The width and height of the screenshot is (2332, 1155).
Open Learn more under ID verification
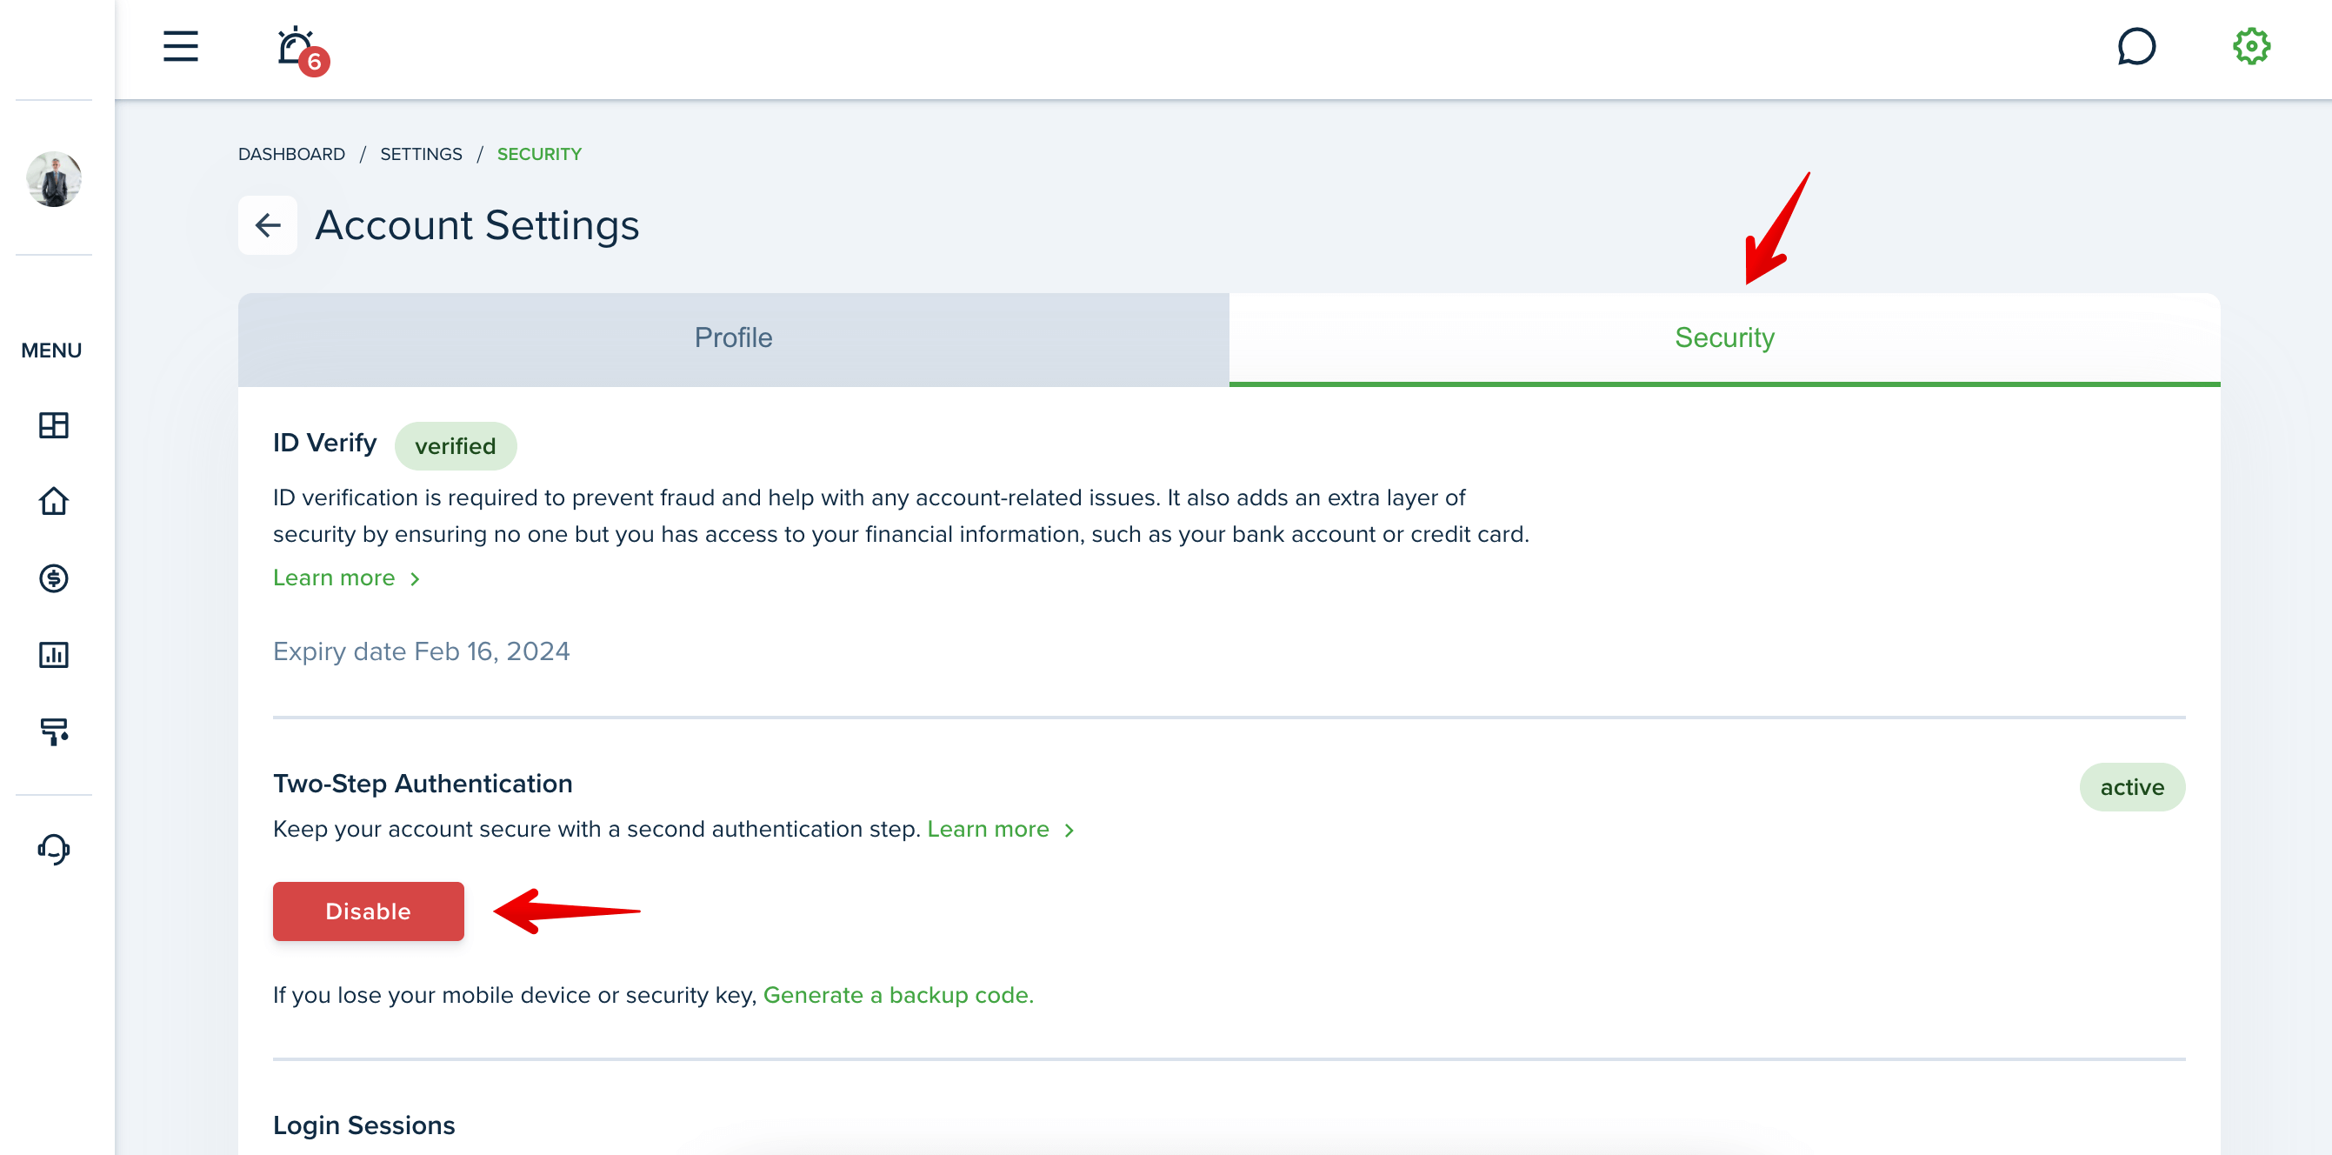pyautogui.click(x=334, y=577)
